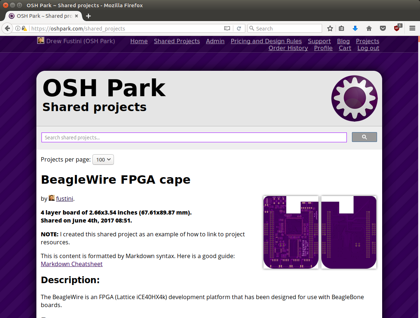Open the Markdown Cheatsheet link
This screenshot has width=420, height=318.
pos(72,264)
